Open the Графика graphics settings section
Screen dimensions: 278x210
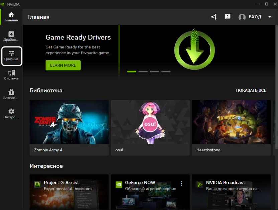click(11, 56)
